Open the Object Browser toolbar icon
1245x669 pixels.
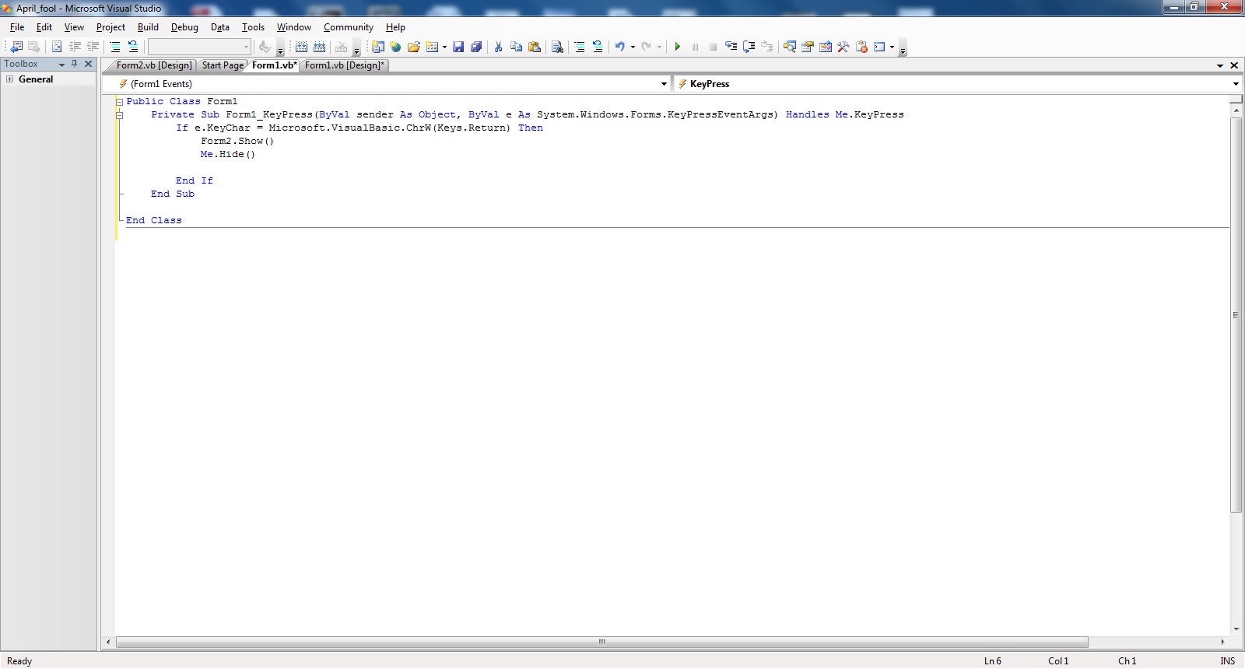click(825, 47)
